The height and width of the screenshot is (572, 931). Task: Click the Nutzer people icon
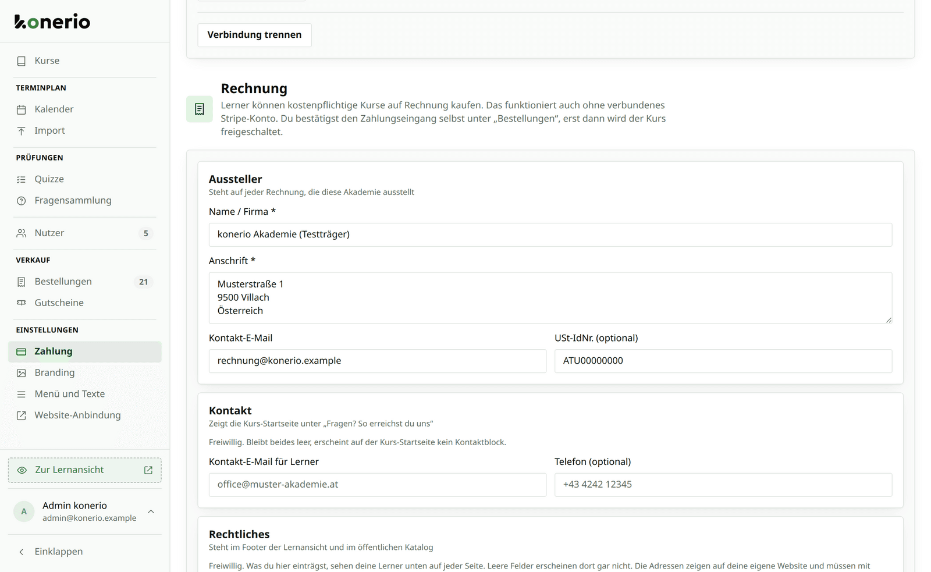[22, 233]
